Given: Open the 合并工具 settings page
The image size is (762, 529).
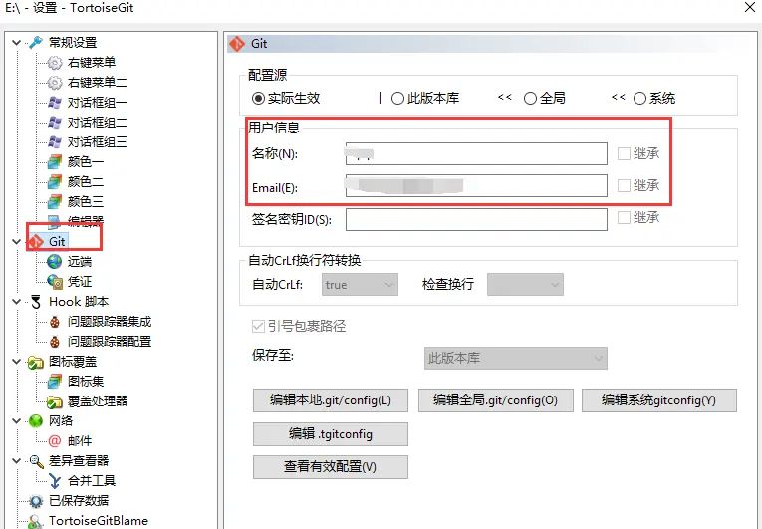Looking at the screenshot, I should [x=92, y=481].
